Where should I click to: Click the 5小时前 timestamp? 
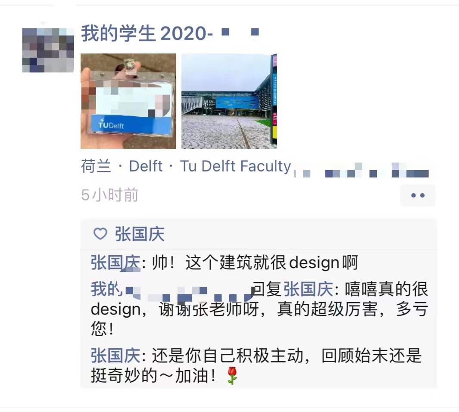(109, 195)
